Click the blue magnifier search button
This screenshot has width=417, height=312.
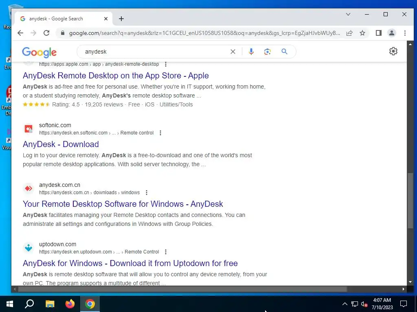284,52
